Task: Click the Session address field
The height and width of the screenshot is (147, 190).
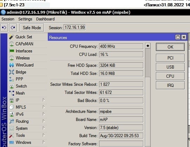Action: (x=75, y=27)
